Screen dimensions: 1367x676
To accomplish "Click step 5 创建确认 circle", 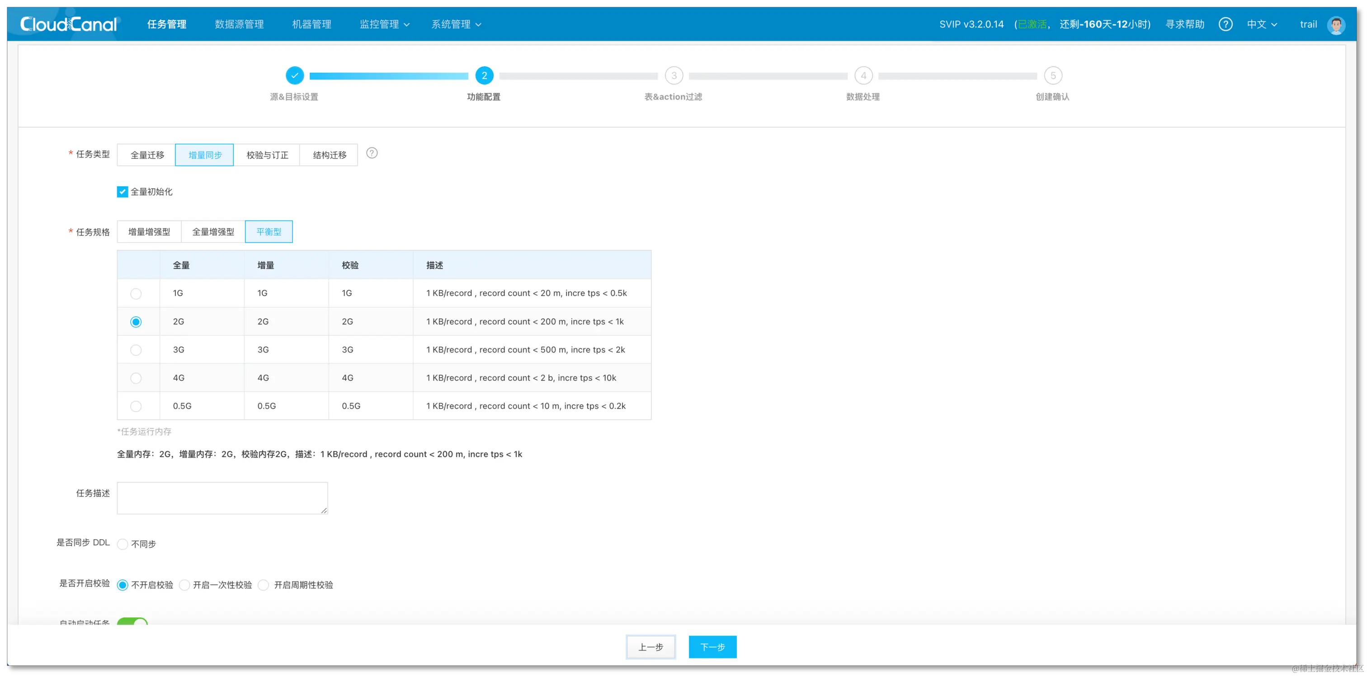I will tap(1053, 75).
